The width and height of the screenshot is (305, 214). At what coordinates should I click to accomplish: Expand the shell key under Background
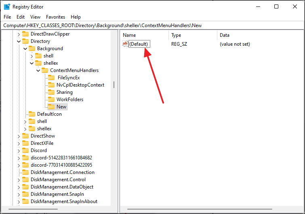tap(32, 56)
